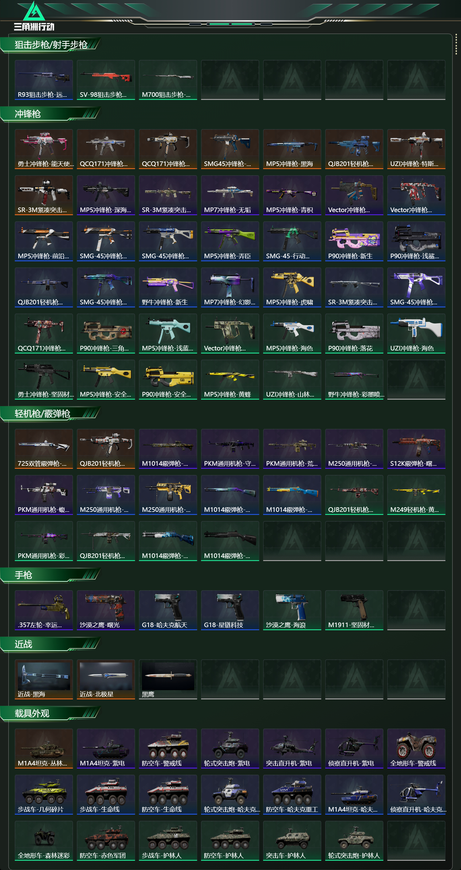
Task: Click the vertical scrollbar dots at top right
Action: point(456,44)
